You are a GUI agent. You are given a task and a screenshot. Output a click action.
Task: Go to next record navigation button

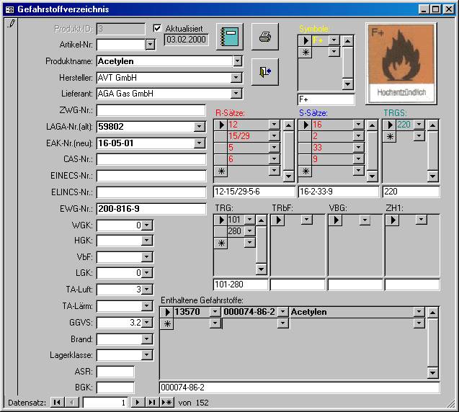[138, 403]
